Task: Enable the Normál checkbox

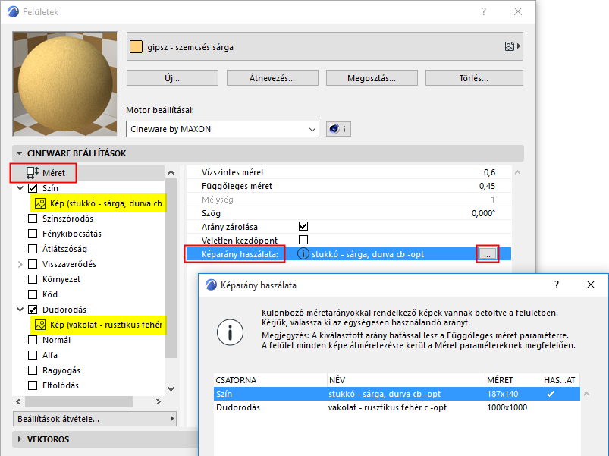Action: pyautogui.click(x=33, y=340)
